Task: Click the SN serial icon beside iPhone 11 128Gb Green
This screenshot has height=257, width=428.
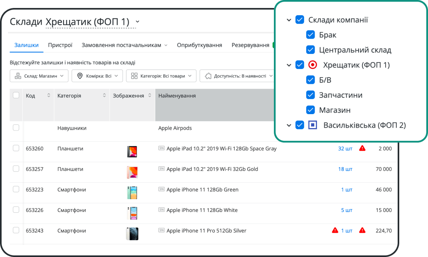Action: pyautogui.click(x=161, y=190)
